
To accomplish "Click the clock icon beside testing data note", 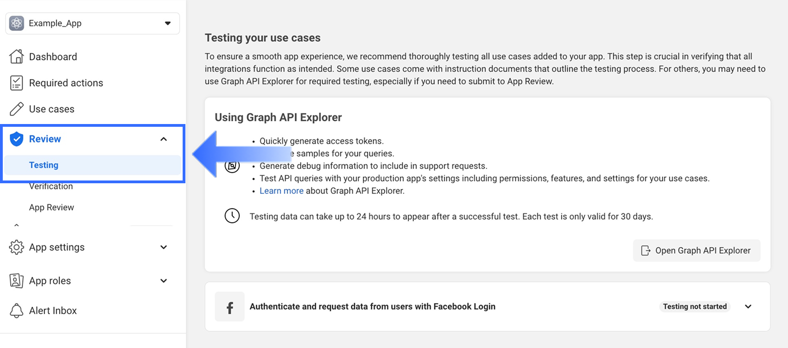I will click(x=232, y=216).
